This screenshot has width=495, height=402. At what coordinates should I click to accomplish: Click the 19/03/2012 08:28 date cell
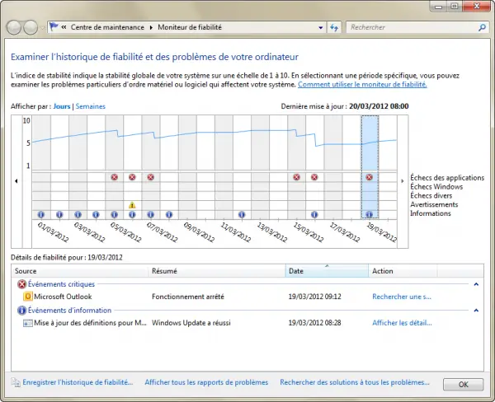coord(315,323)
